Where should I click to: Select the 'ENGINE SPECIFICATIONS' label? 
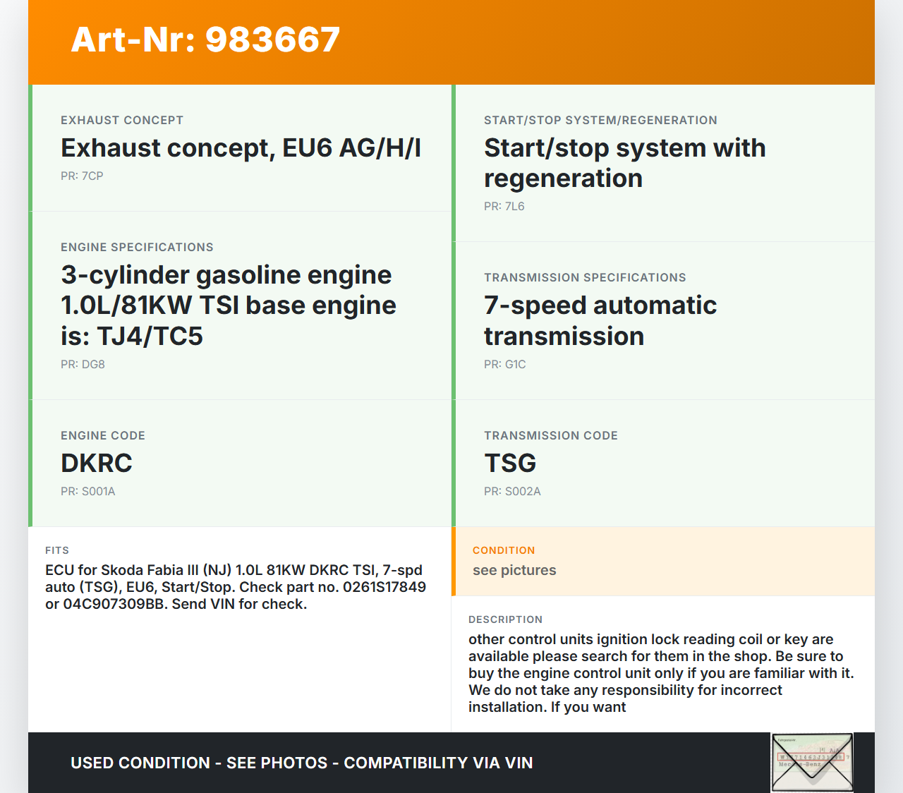[137, 247]
